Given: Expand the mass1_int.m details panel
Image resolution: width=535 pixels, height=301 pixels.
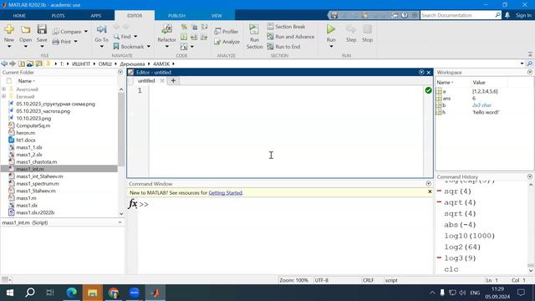Looking at the screenshot, I should tap(120, 222).
